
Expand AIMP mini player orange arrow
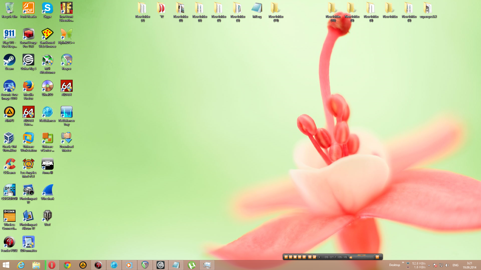coord(377,257)
